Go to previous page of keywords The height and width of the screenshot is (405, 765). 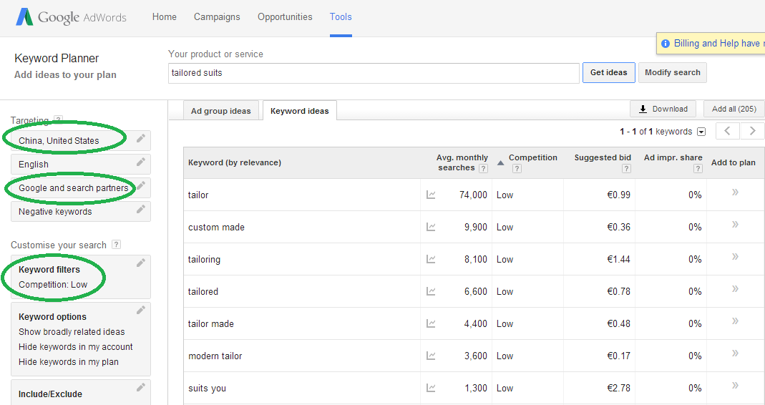[x=728, y=131]
